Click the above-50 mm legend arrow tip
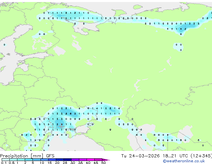This screenshot has height=164, width=212. pyautogui.click(x=106, y=160)
